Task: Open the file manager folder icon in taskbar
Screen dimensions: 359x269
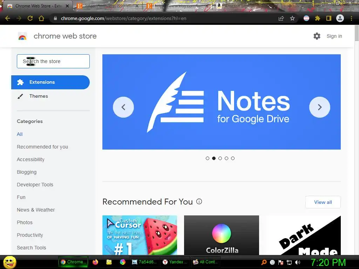Action: click(x=109, y=262)
